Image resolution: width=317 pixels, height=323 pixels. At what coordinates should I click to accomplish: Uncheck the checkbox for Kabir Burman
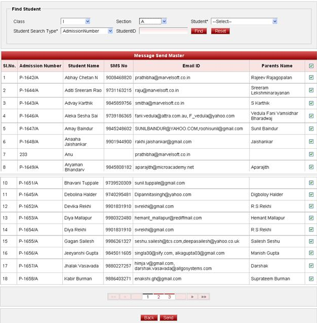point(311,279)
